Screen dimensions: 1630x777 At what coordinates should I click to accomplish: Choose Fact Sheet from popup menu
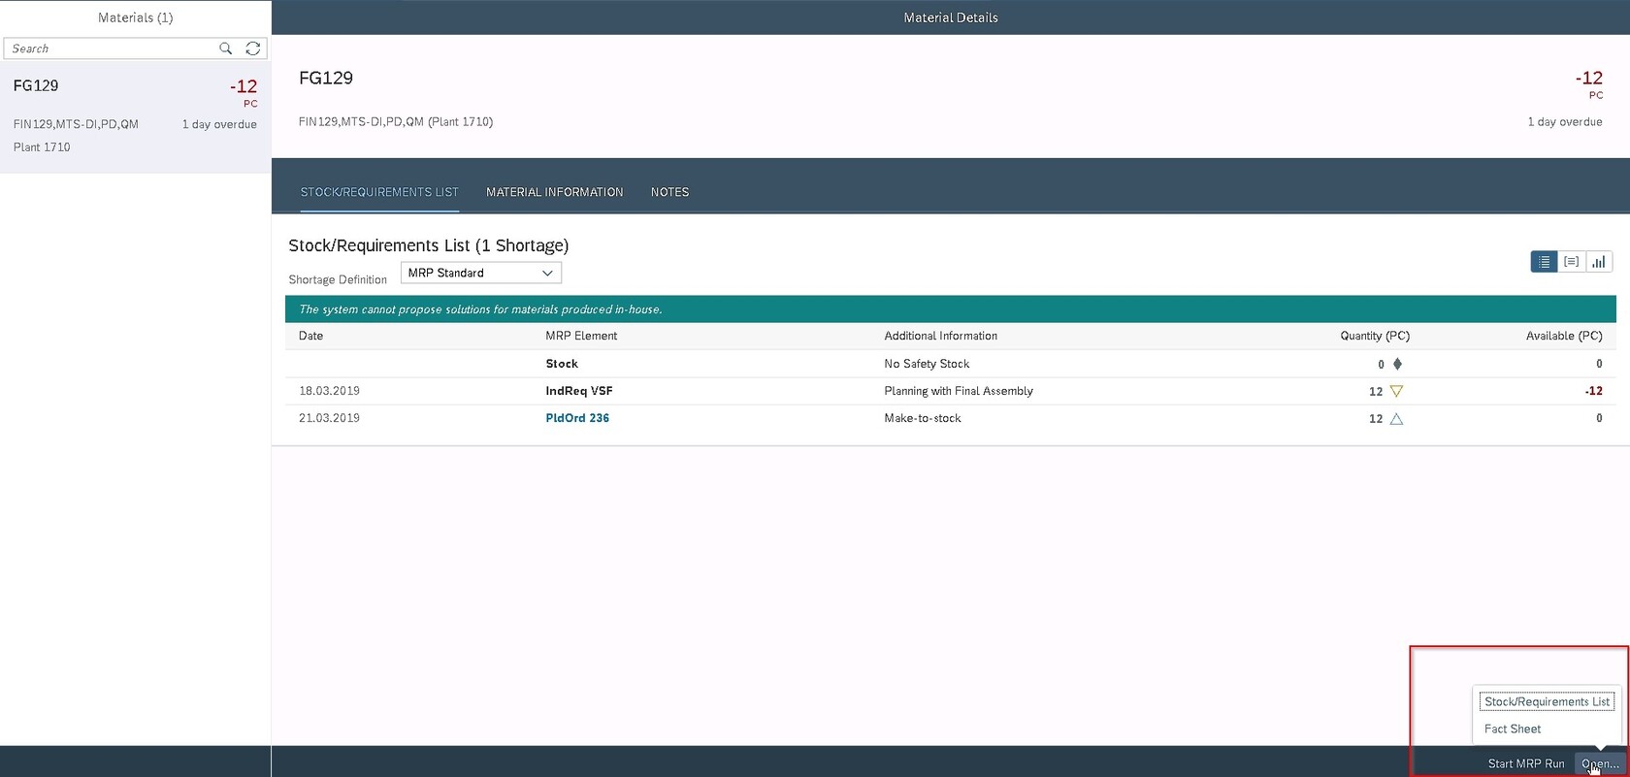(x=1513, y=728)
